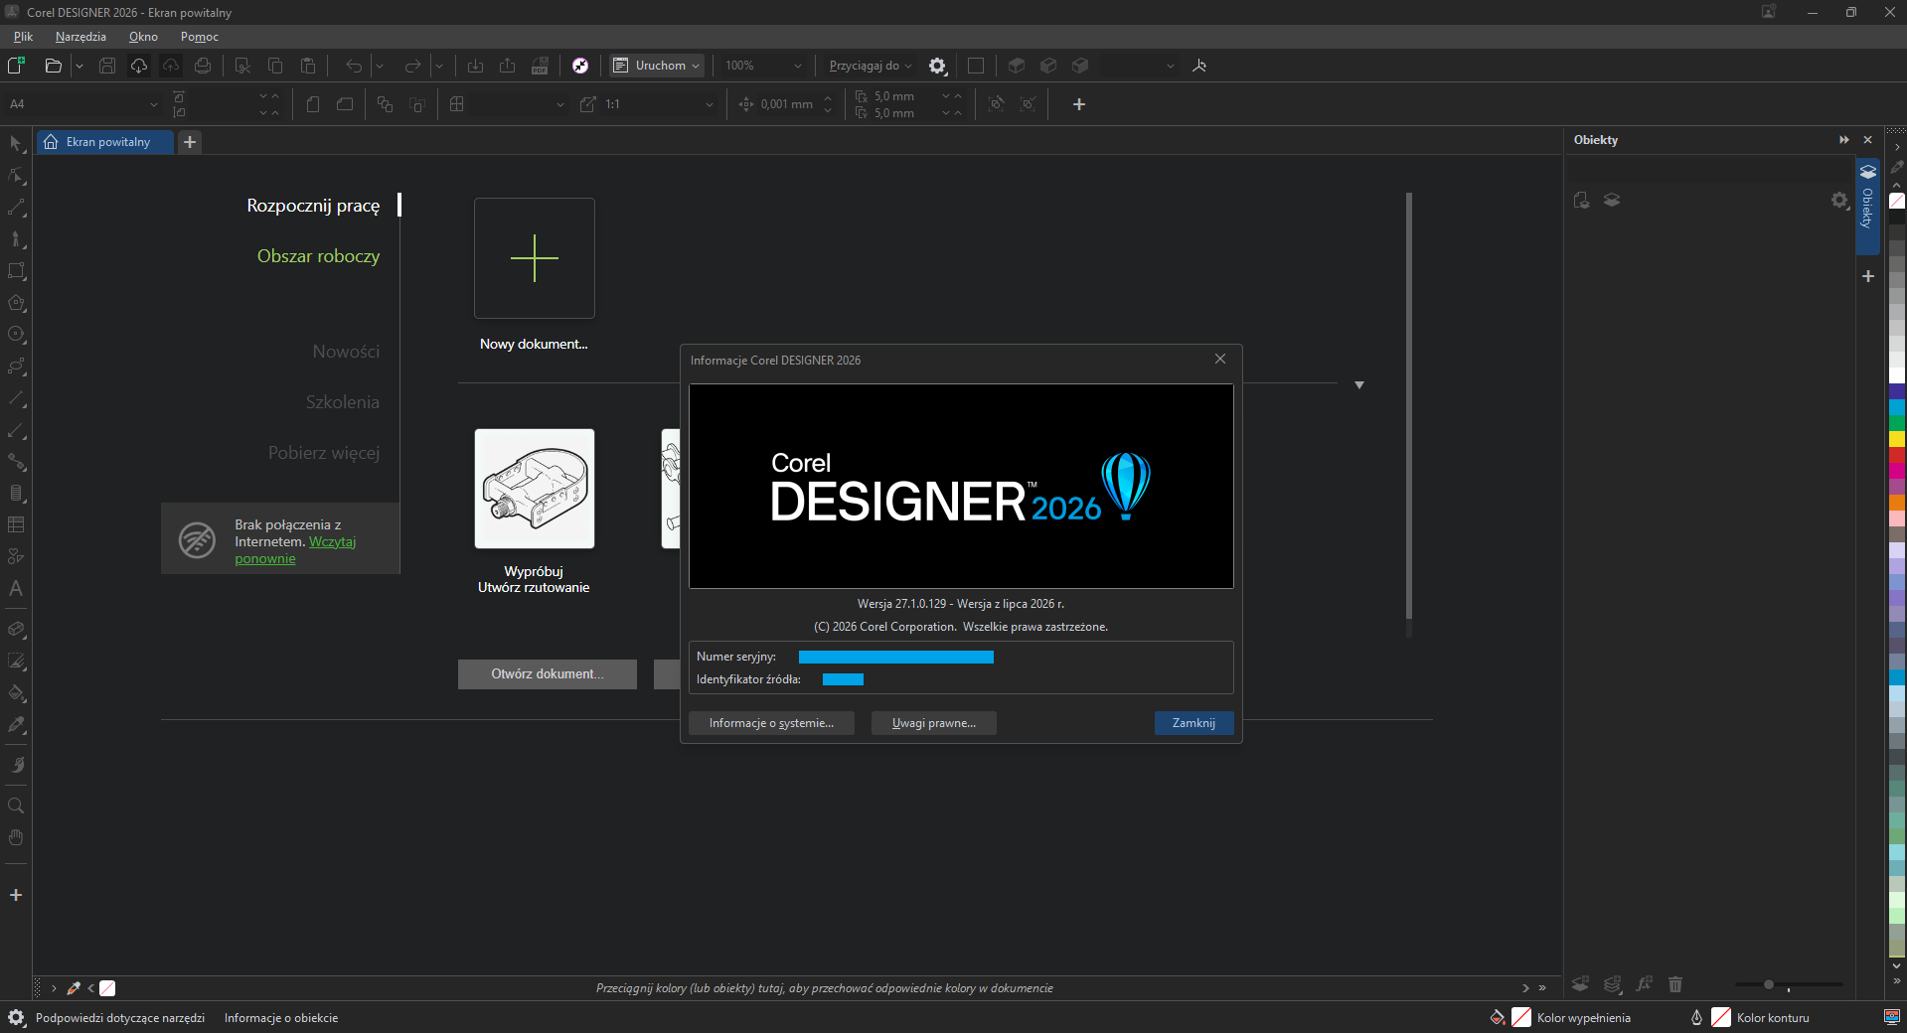
Task: Click the Export icon in the toolbar
Action: tap(507, 66)
